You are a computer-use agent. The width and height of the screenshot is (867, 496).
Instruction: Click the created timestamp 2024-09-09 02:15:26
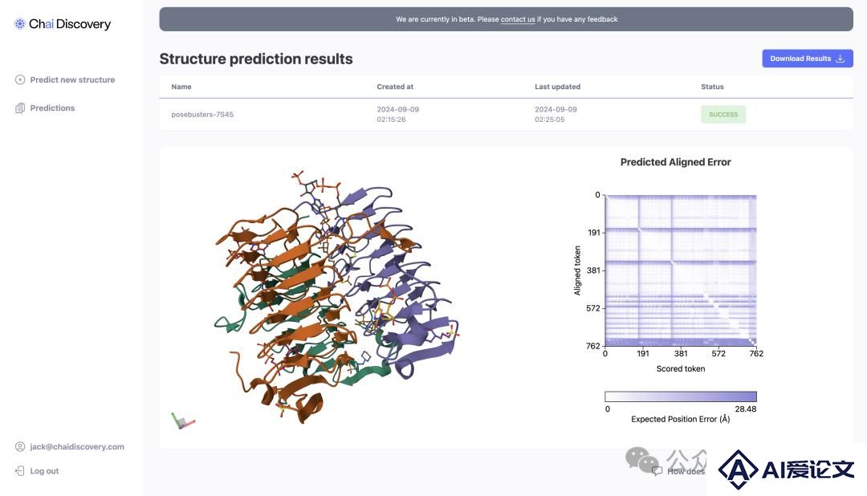pos(397,115)
